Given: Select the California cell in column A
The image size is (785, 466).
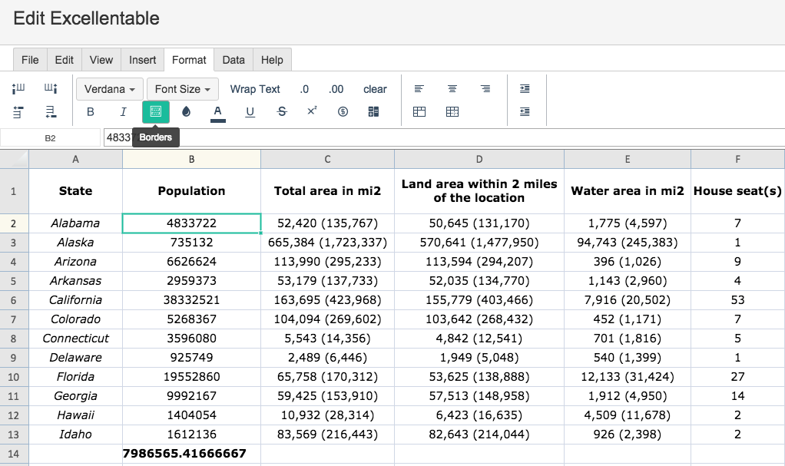Looking at the screenshot, I should (x=75, y=299).
